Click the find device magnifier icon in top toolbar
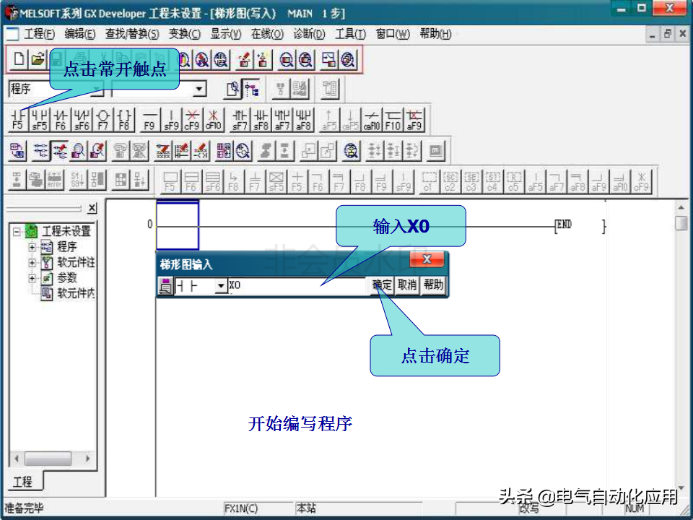 pyautogui.click(x=183, y=59)
